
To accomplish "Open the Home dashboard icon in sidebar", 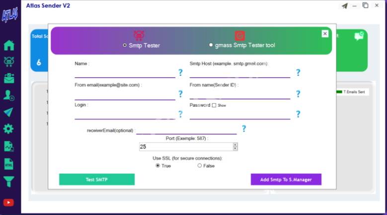I will pos(9,46).
